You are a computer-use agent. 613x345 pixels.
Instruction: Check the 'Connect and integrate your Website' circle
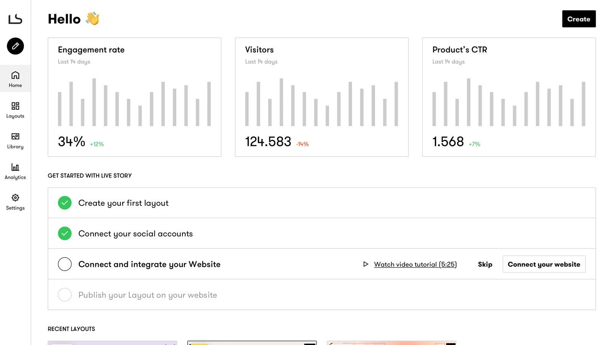click(65, 264)
